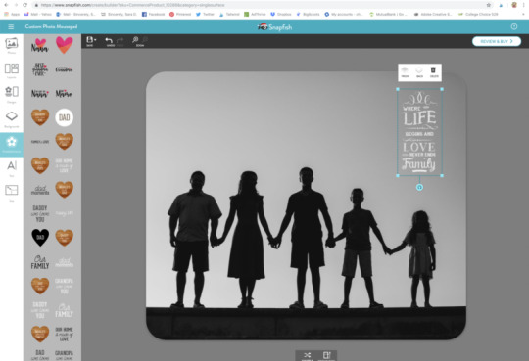This screenshot has width=529, height=361.
Task: Click the Review & Buy button
Action: click(x=497, y=41)
